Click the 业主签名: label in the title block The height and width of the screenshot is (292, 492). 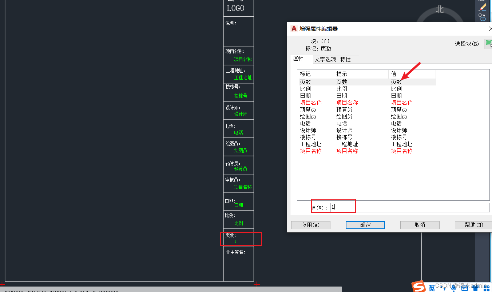point(235,252)
